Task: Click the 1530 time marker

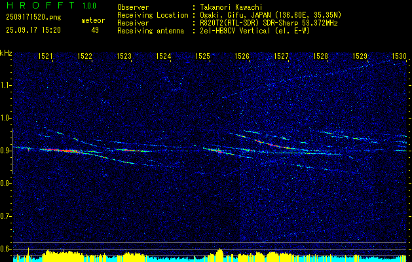Action: tap(399, 56)
